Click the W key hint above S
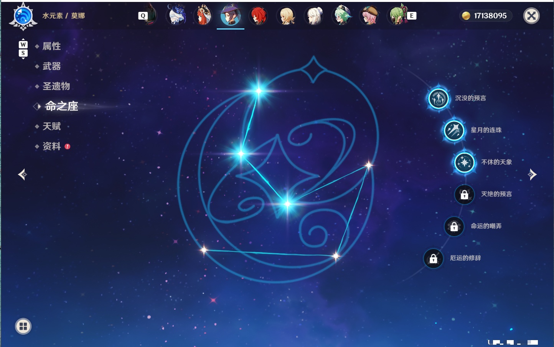554x347 pixels. pyautogui.click(x=23, y=44)
